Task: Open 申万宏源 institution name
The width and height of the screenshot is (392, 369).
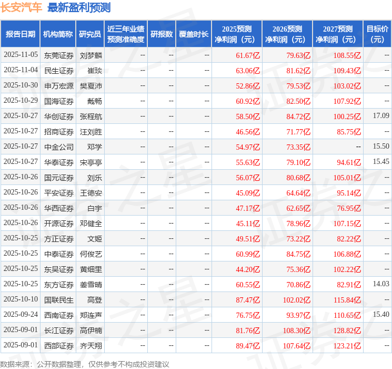Action: click(x=59, y=86)
